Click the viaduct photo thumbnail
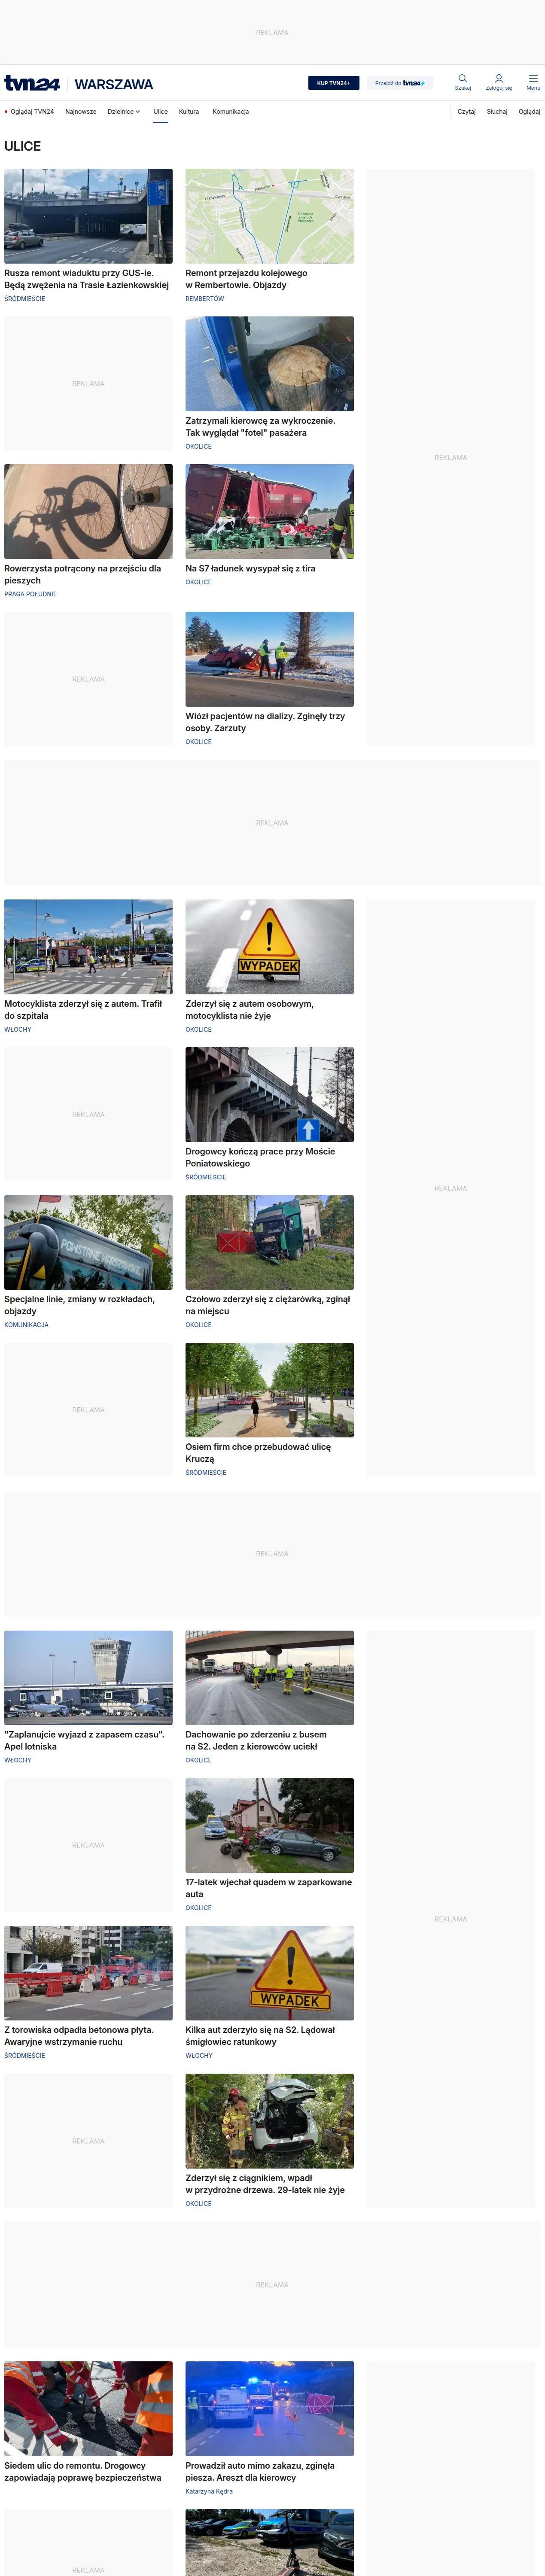Screen dimensions: 545x2576 (88, 216)
